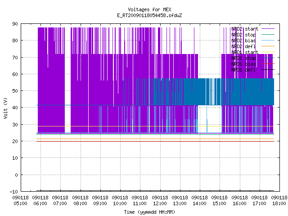This screenshot has width=288, height=216.
Task: Click the x-axis tick '090118 17:00'
Action: 259,201
